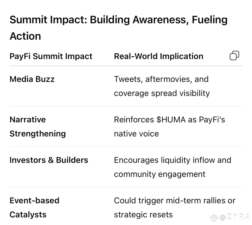Image resolution: width=252 pixels, height=225 pixels.
Task: Click 'native voice' text line
Action: [136, 134]
